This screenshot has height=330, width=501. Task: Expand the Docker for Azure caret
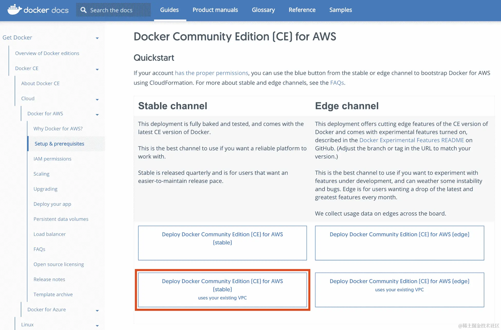click(97, 311)
